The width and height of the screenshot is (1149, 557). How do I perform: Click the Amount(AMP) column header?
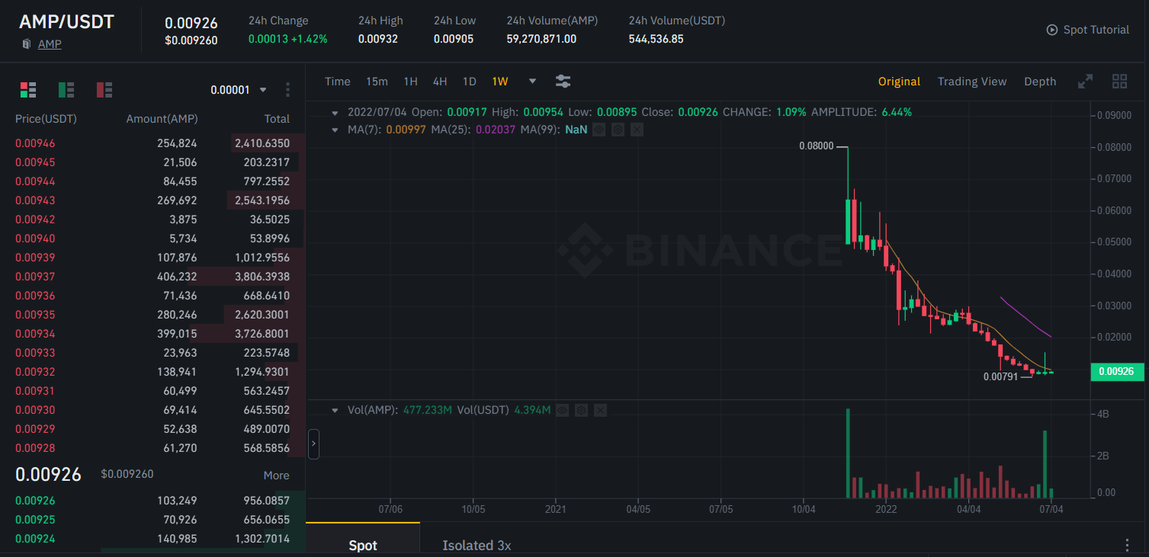point(162,119)
